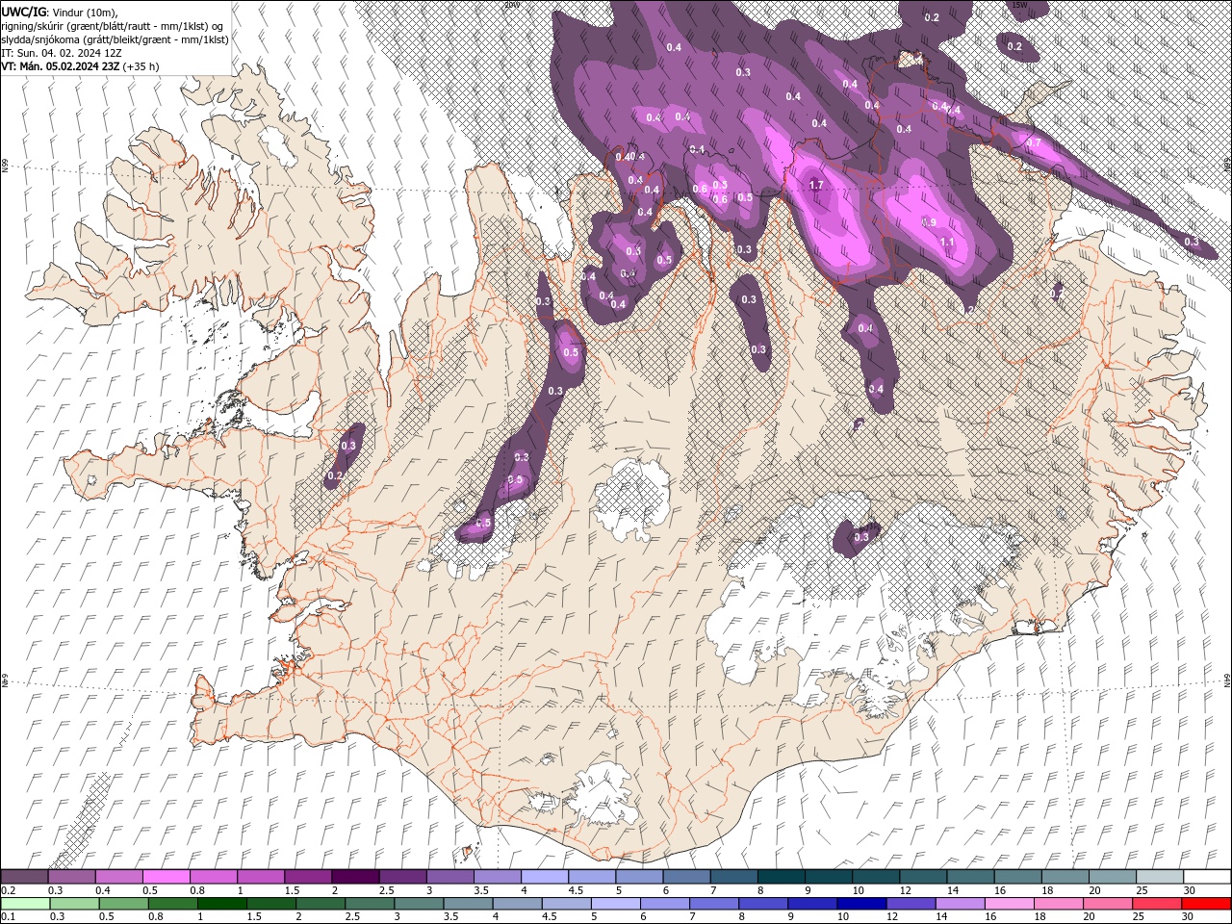Pick the dark teal 8 swatch in upper legend row

coord(782,877)
